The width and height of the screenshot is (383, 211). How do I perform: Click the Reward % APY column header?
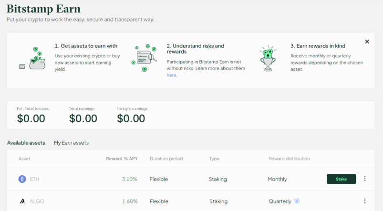pos(122,158)
